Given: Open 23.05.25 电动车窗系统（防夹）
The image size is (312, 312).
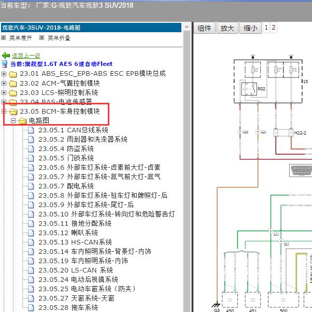Looking at the screenshot, I should (x=88, y=289).
